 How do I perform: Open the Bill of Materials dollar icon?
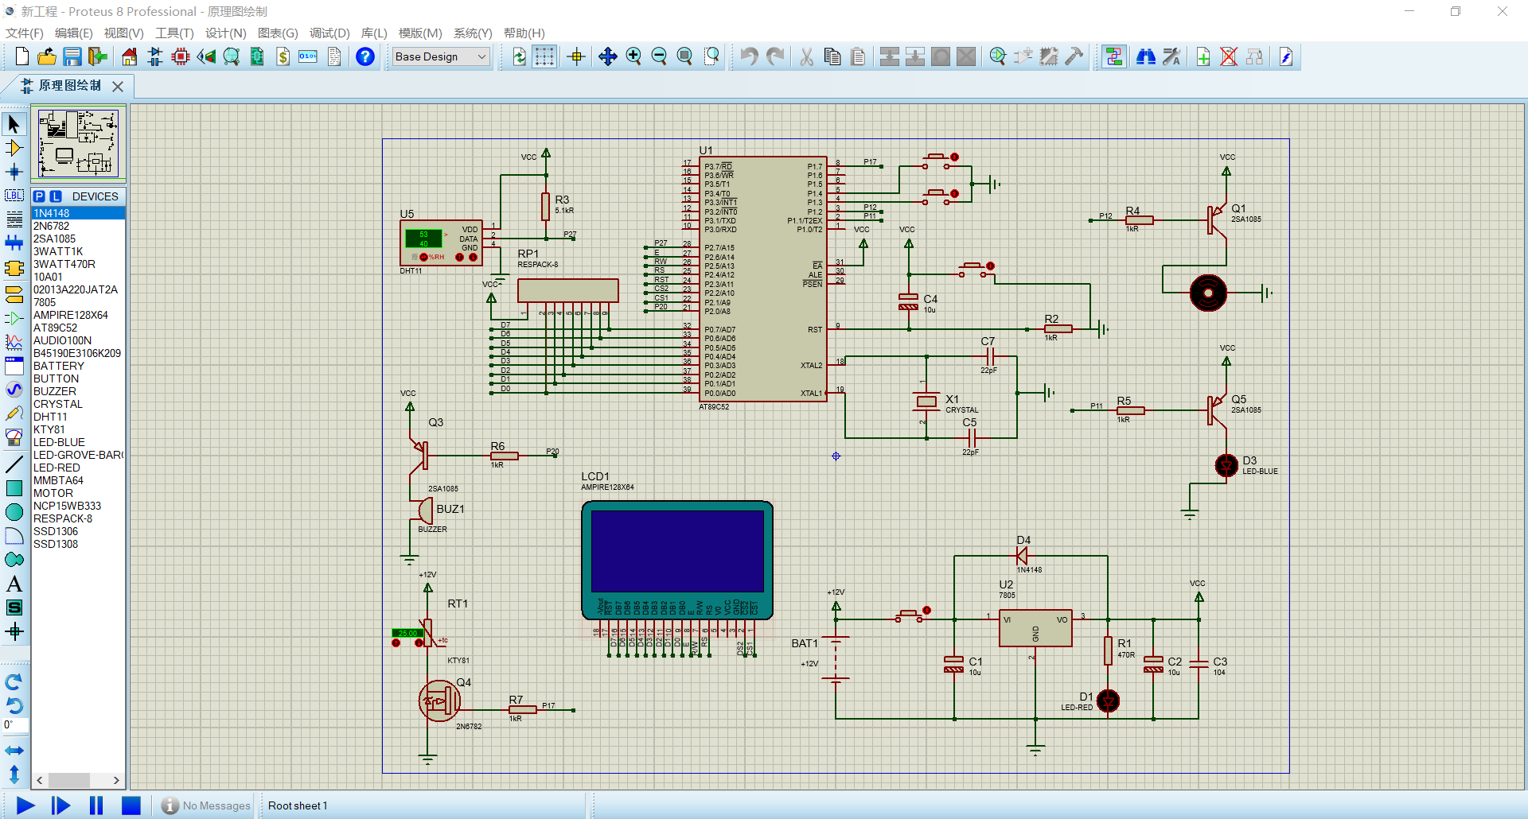[x=283, y=56]
